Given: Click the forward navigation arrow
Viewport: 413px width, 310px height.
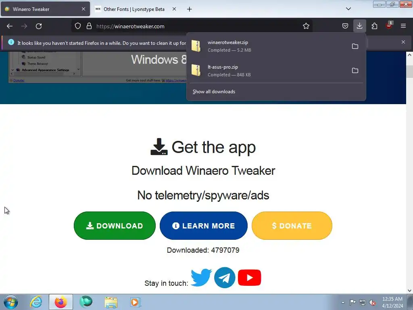Looking at the screenshot, I should [x=24, y=26].
